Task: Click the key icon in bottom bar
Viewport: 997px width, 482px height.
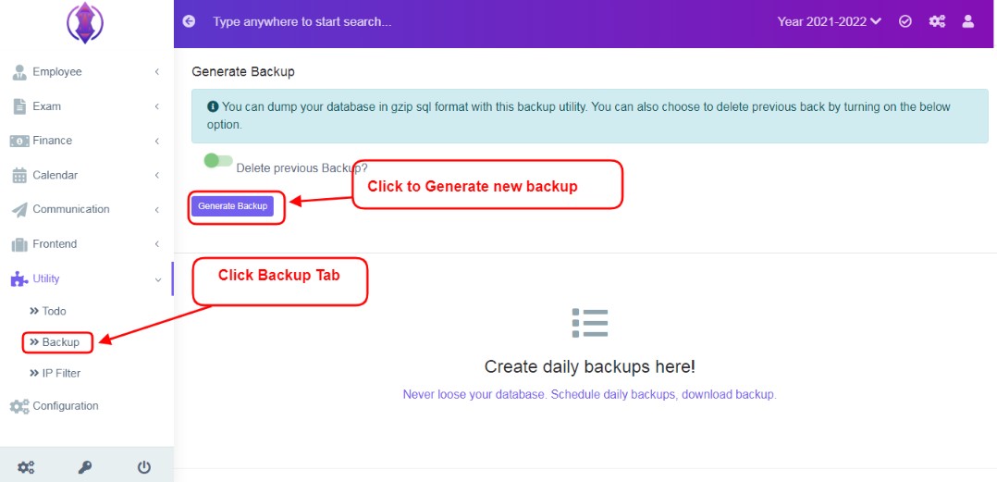Action: (84, 467)
